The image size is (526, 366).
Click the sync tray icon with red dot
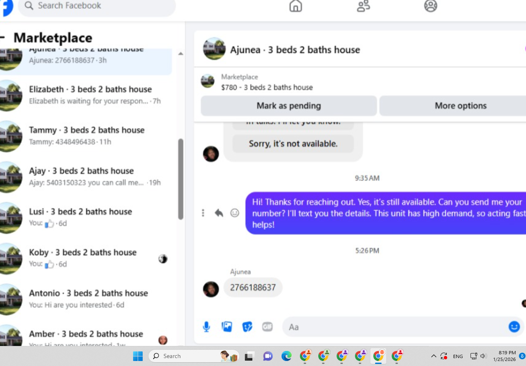coord(444,356)
